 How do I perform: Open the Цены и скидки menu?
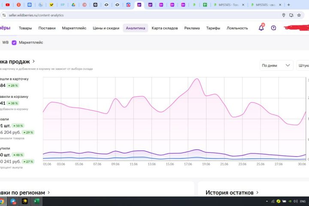[x=106, y=28]
